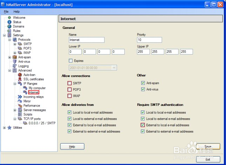The image size is (226, 165).
Task: Click the Help button
Action: pos(72,146)
